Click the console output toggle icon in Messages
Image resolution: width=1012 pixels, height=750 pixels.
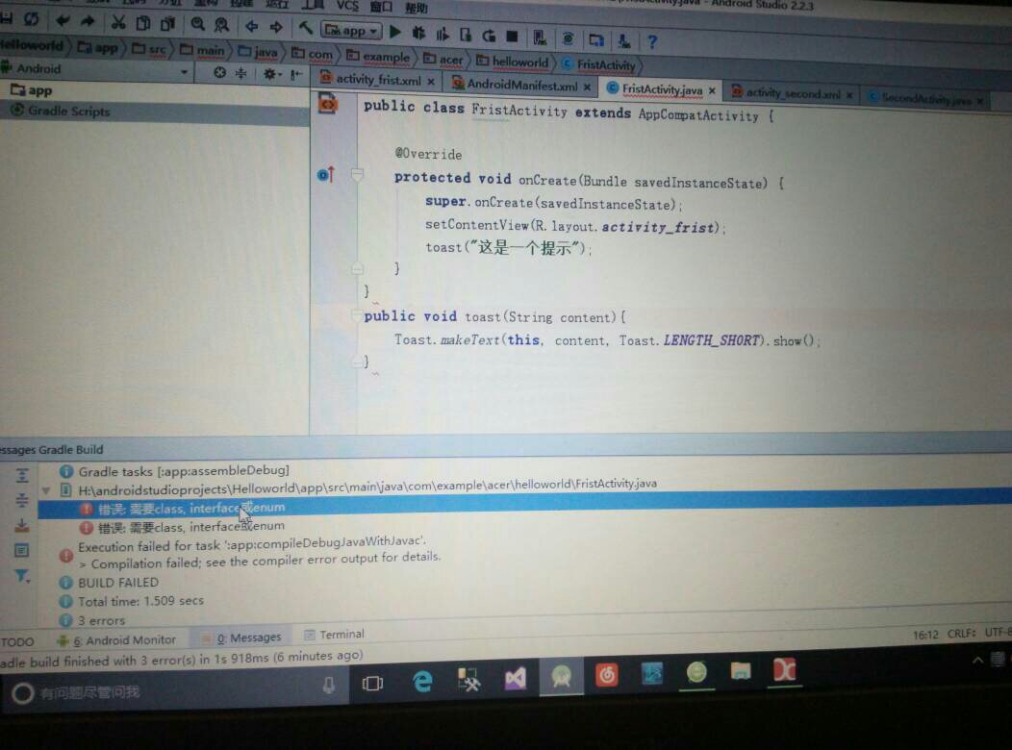pyautogui.click(x=22, y=550)
